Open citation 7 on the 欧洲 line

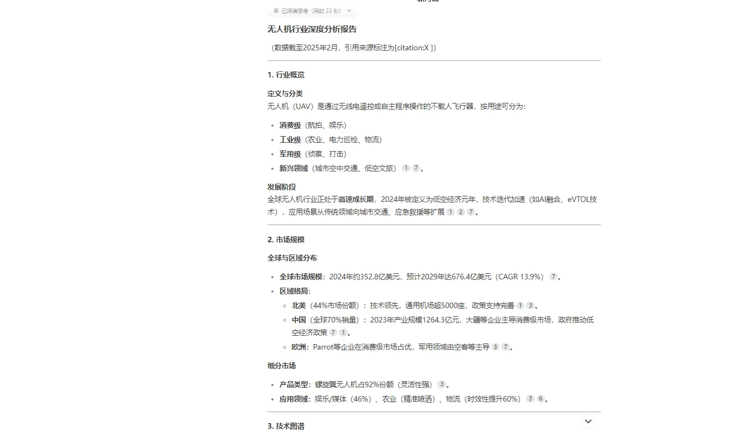coord(505,347)
